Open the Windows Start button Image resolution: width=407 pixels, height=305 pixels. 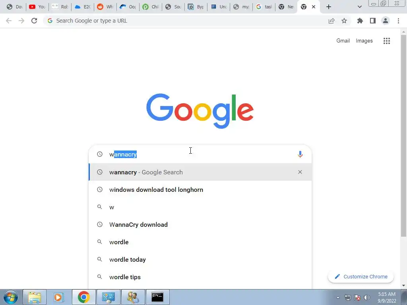[x=10, y=297]
